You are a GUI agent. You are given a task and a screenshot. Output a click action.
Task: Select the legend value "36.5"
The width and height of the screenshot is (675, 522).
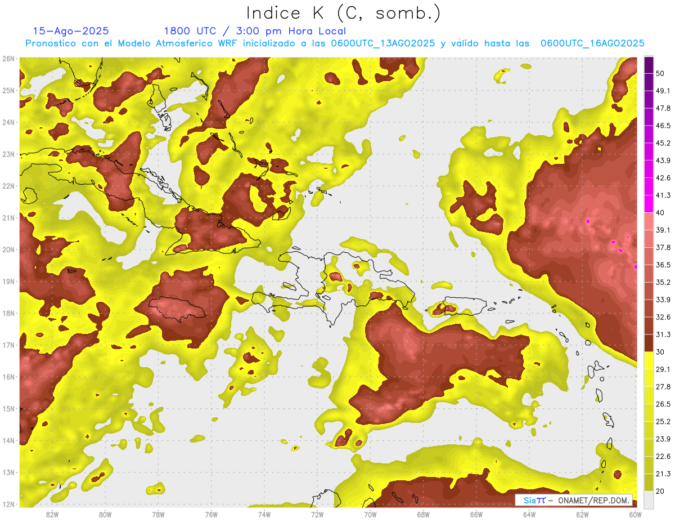(x=663, y=265)
